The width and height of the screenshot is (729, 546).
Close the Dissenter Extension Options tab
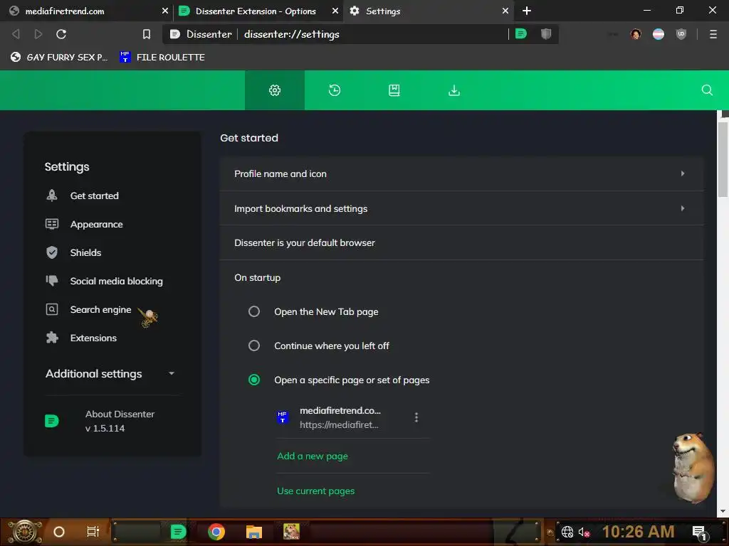335,11
